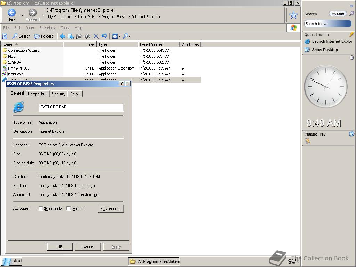Click the blue undo-back arrow toolbar icon
The width and height of the screenshot is (356, 267).
point(63,36)
